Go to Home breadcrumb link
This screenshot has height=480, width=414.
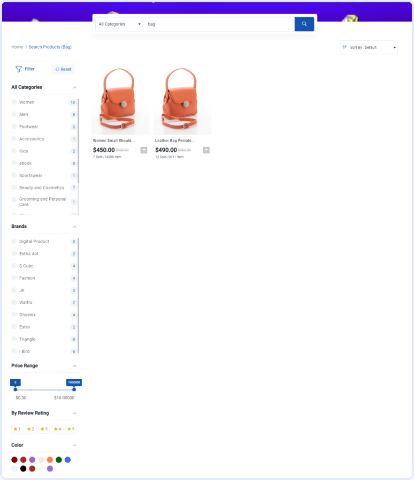(17, 47)
